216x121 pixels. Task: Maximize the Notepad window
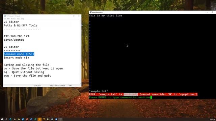tap(74, 16)
